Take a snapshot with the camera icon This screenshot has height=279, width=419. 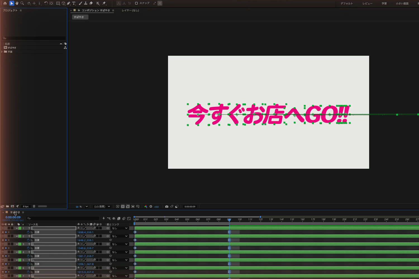point(167,206)
